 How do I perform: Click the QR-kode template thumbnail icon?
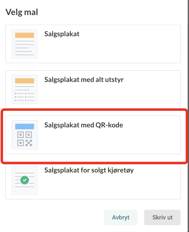point(25,135)
